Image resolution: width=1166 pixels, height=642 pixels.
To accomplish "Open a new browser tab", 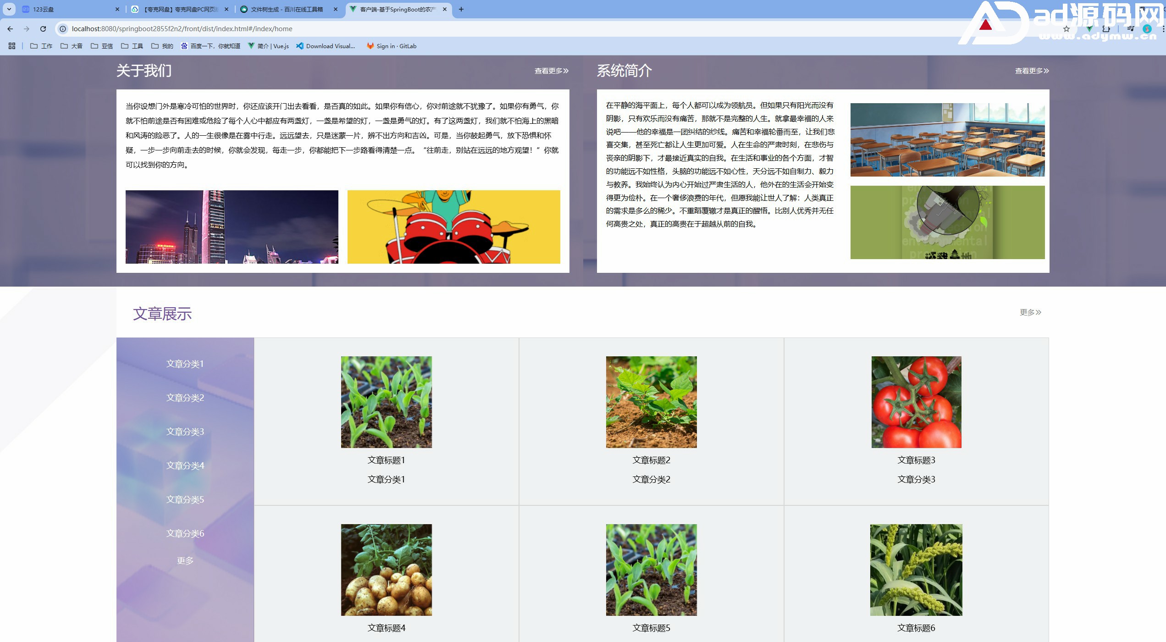I will tap(461, 9).
